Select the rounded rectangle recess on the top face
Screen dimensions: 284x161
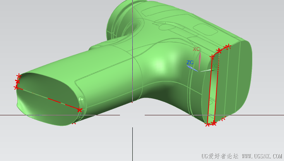click(x=205, y=29)
